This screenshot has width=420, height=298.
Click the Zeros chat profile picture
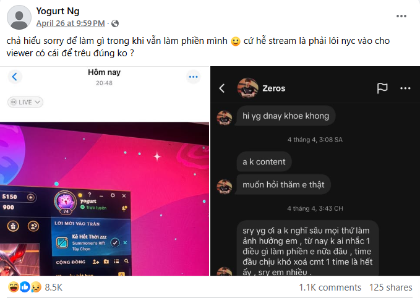click(248, 88)
